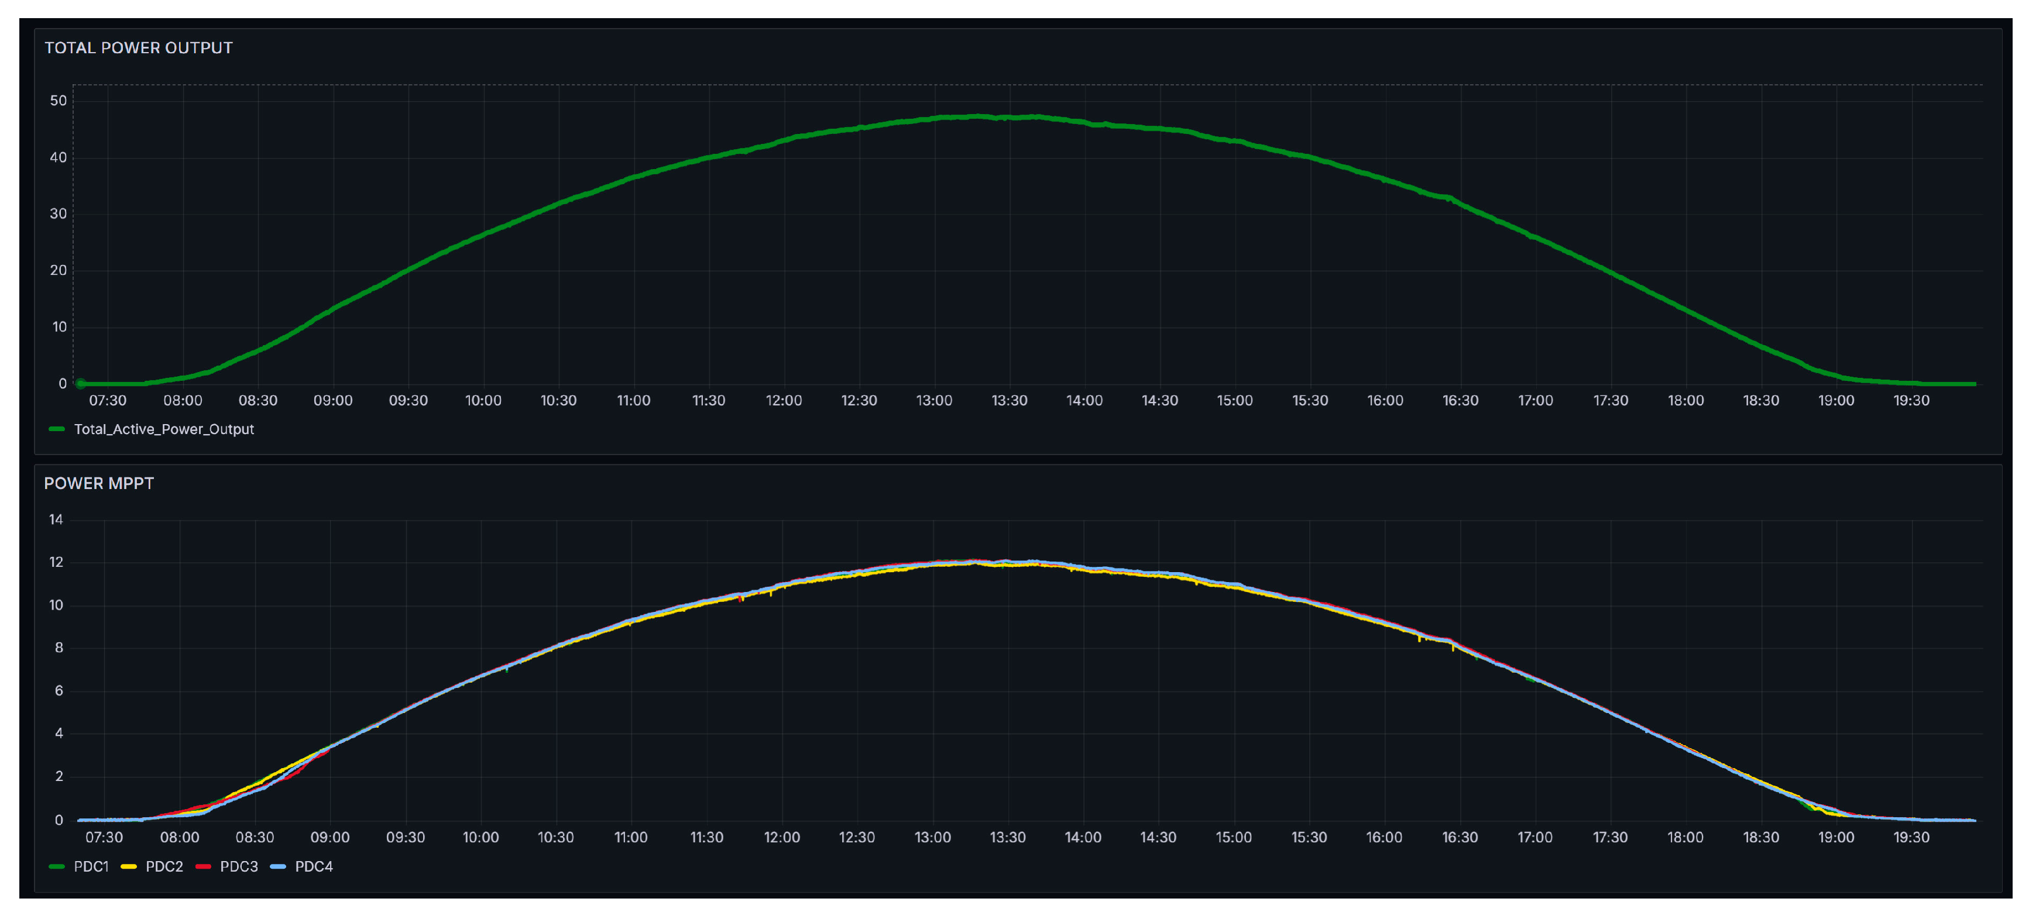Open the POWER MPPT panel title

click(x=99, y=483)
